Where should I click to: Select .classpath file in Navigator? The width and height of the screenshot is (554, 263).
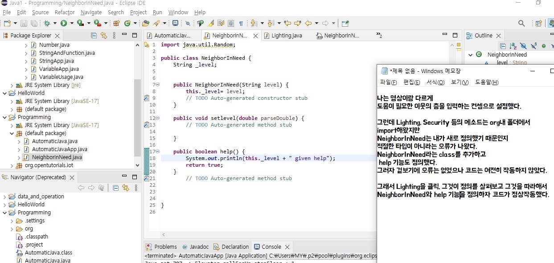(x=37, y=237)
